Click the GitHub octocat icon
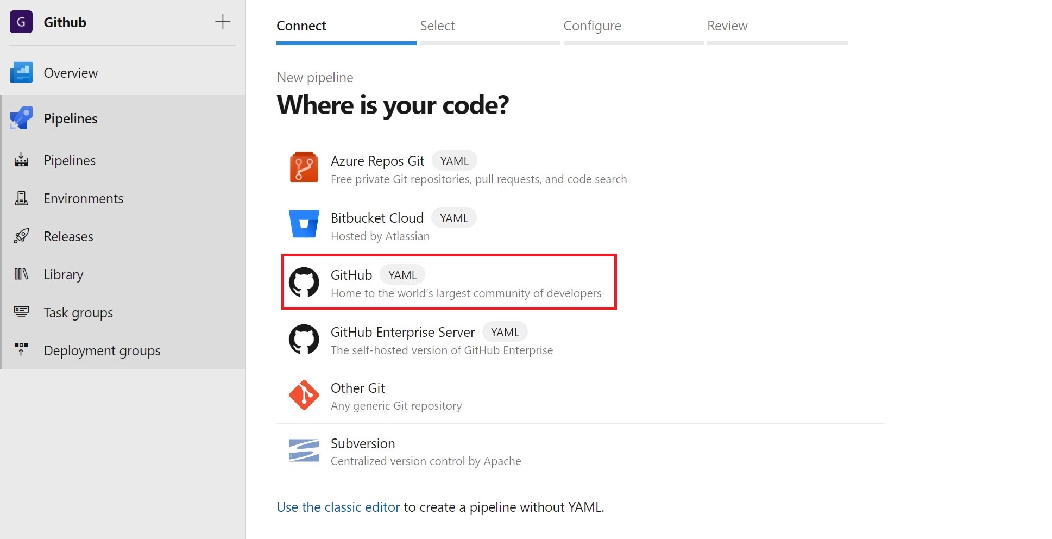 click(304, 282)
